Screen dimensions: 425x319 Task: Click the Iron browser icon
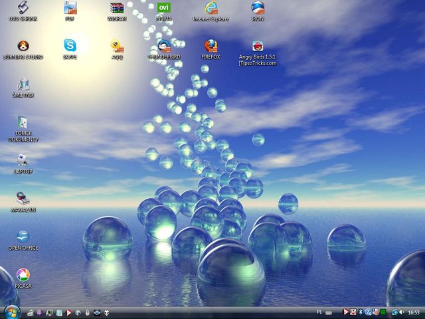258,8
